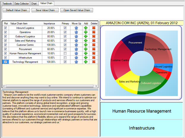Select the 80.00% importance cell
The height and width of the screenshot is (138, 185).
coord(51,36)
